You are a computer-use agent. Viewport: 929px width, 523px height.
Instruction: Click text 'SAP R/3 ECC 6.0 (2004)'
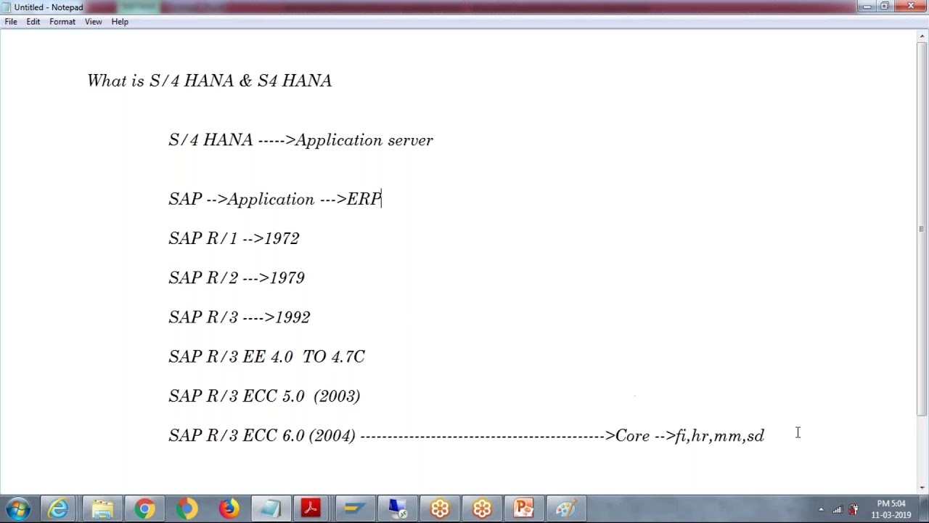(262, 435)
